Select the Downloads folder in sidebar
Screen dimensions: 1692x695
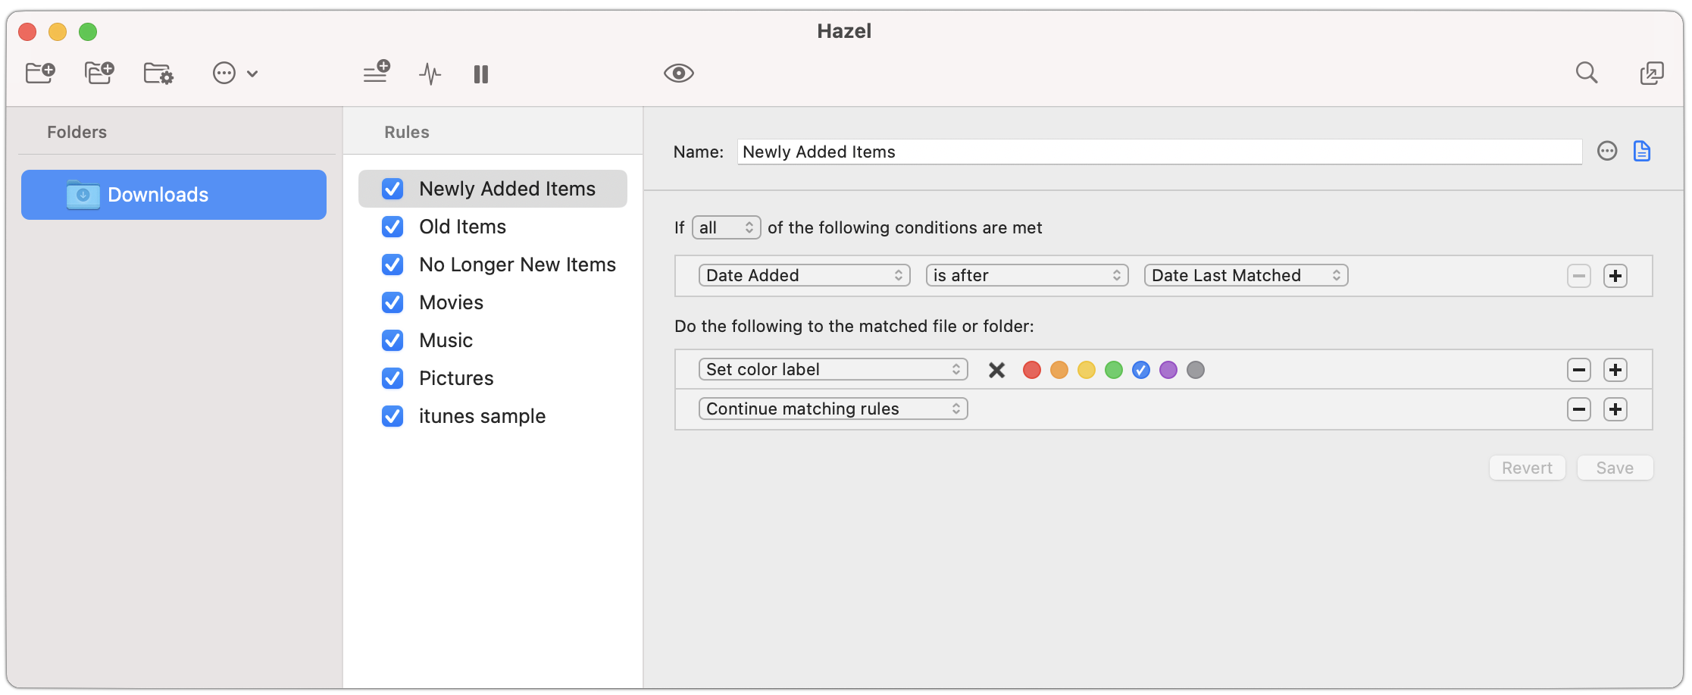(x=174, y=195)
